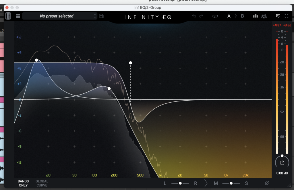Select EQ state A
294x190 pixels.
[x=229, y=16]
